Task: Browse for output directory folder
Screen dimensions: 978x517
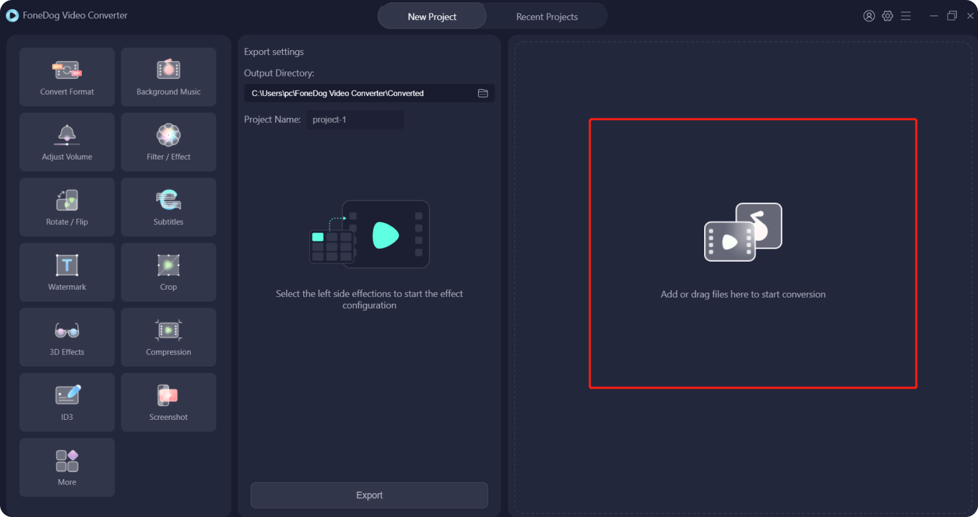Action: 483,94
